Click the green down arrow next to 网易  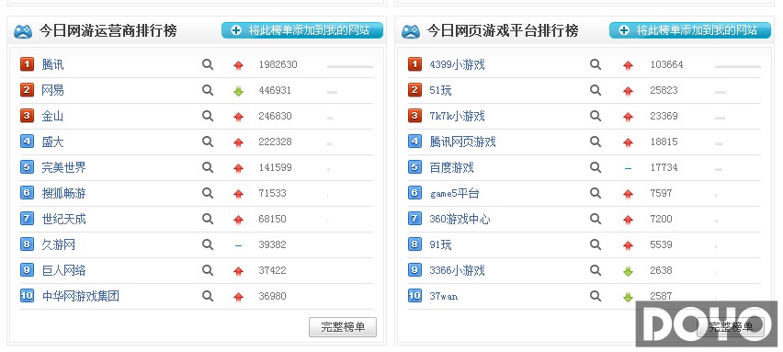238,91
